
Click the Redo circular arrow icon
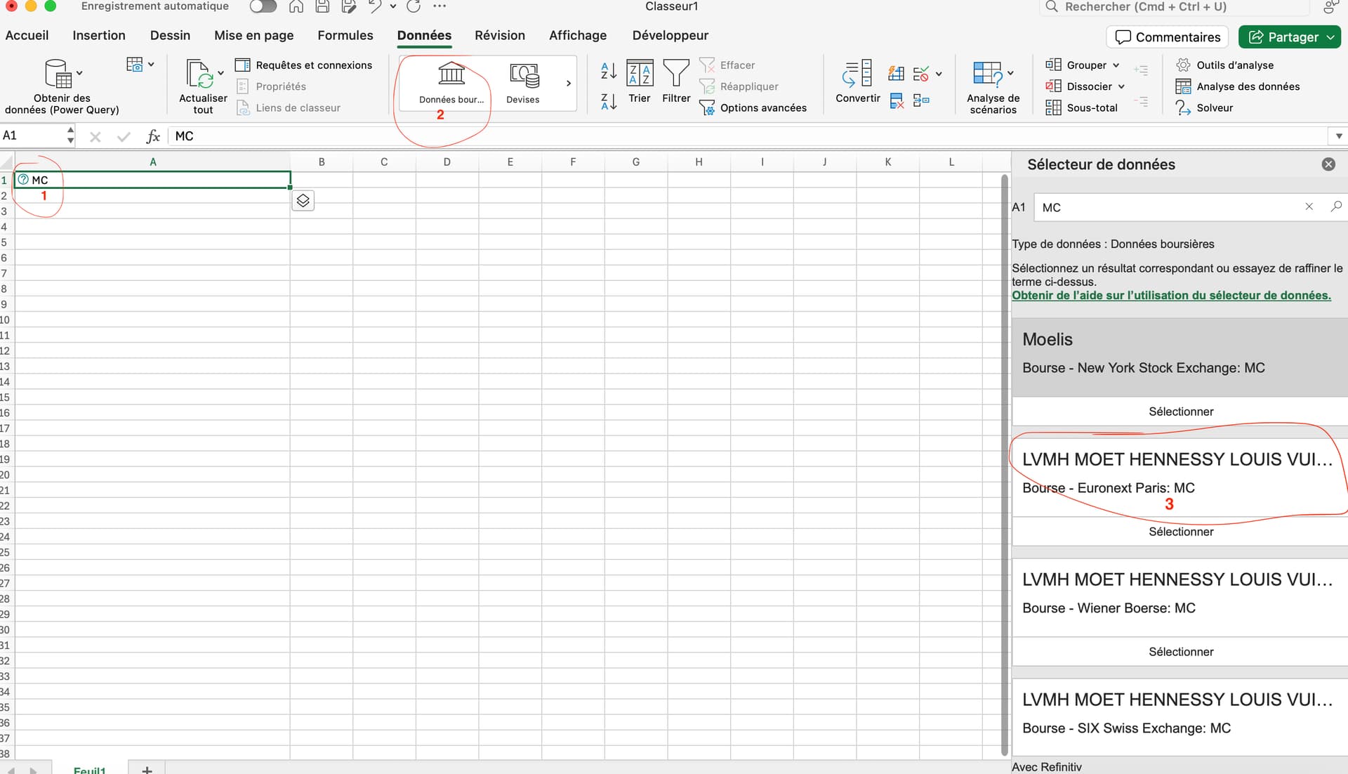click(414, 6)
